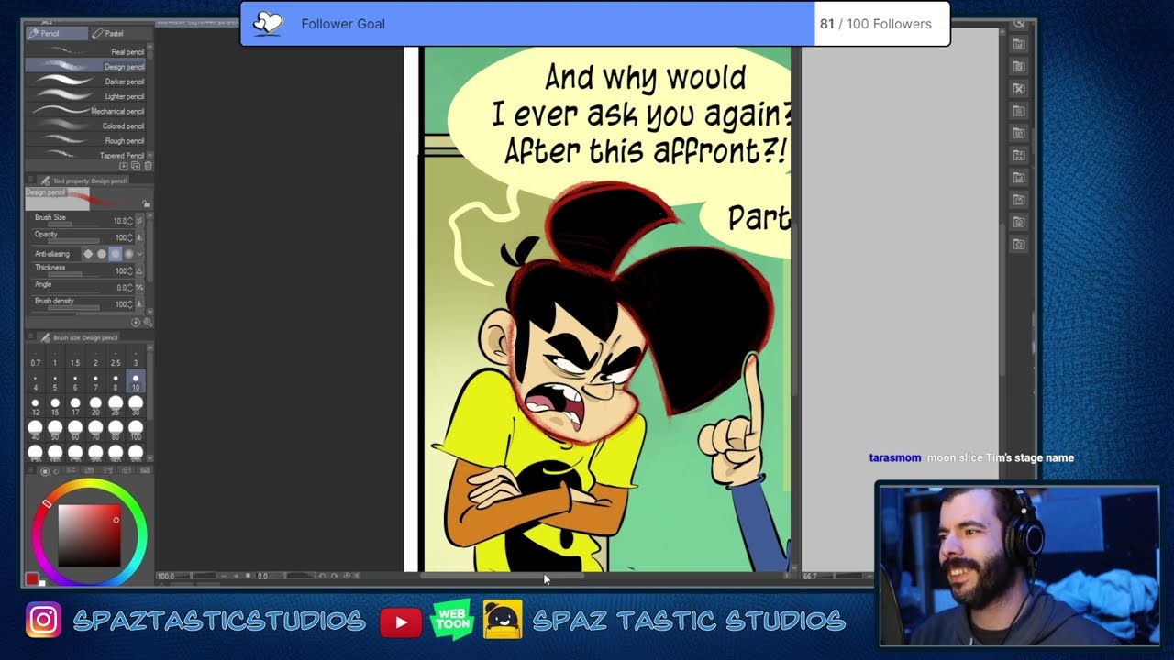
Task: Click the Brush Size stepper arrows
Action: click(x=130, y=221)
